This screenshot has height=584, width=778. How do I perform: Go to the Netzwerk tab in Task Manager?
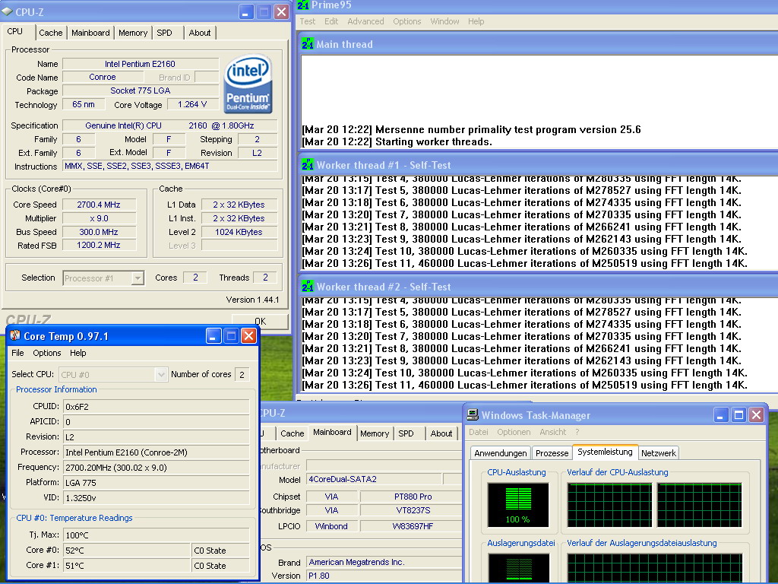pos(658,453)
